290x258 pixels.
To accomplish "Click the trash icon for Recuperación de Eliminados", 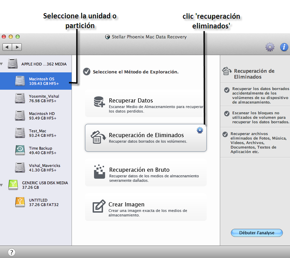I will [x=98, y=137].
